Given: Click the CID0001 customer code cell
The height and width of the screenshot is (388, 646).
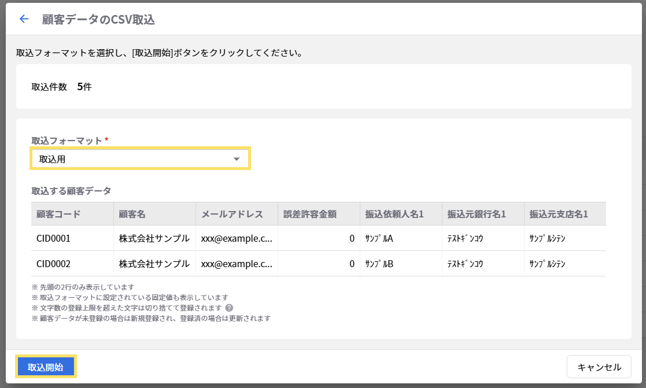Looking at the screenshot, I should pos(53,238).
